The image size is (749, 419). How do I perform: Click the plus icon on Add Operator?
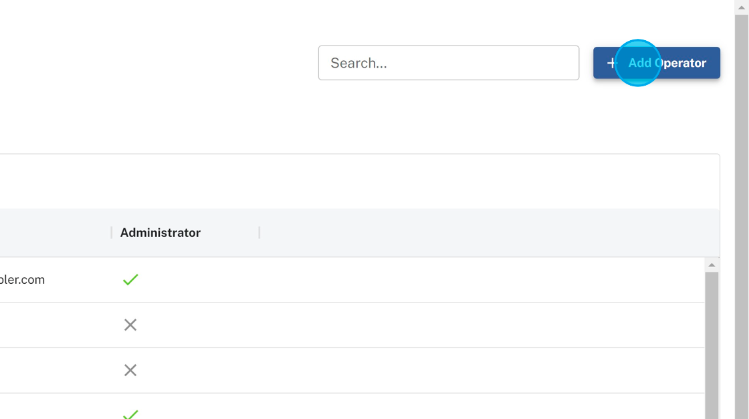point(611,63)
